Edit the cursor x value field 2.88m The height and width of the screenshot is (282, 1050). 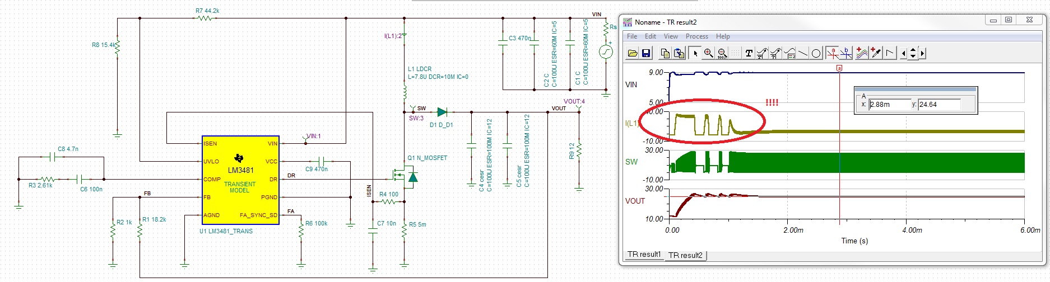coord(889,104)
